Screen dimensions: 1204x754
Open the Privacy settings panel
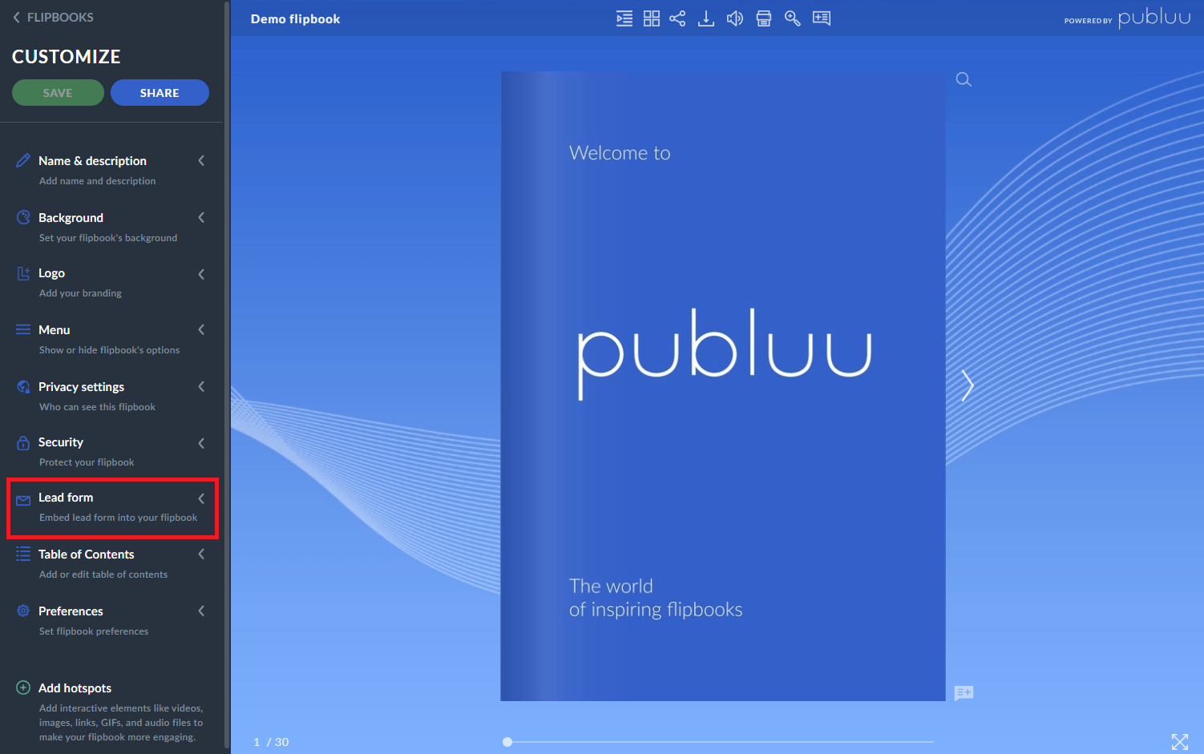(111, 396)
